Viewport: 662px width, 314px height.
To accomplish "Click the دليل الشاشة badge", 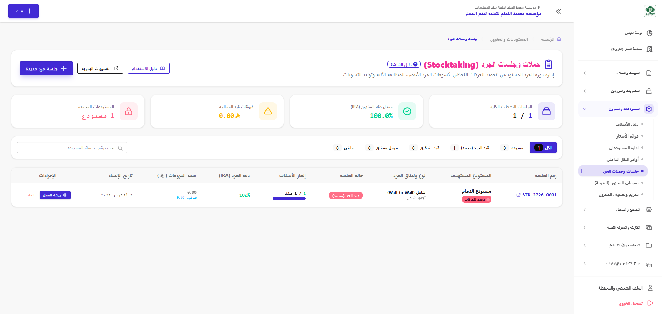I will pyautogui.click(x=404, y=64).
